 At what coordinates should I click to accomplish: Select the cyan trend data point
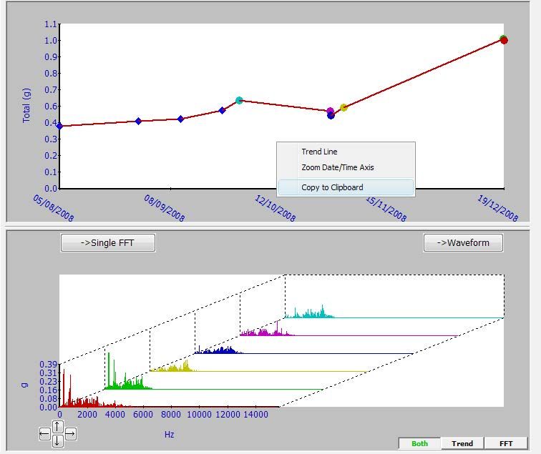[x=239, y=101]
